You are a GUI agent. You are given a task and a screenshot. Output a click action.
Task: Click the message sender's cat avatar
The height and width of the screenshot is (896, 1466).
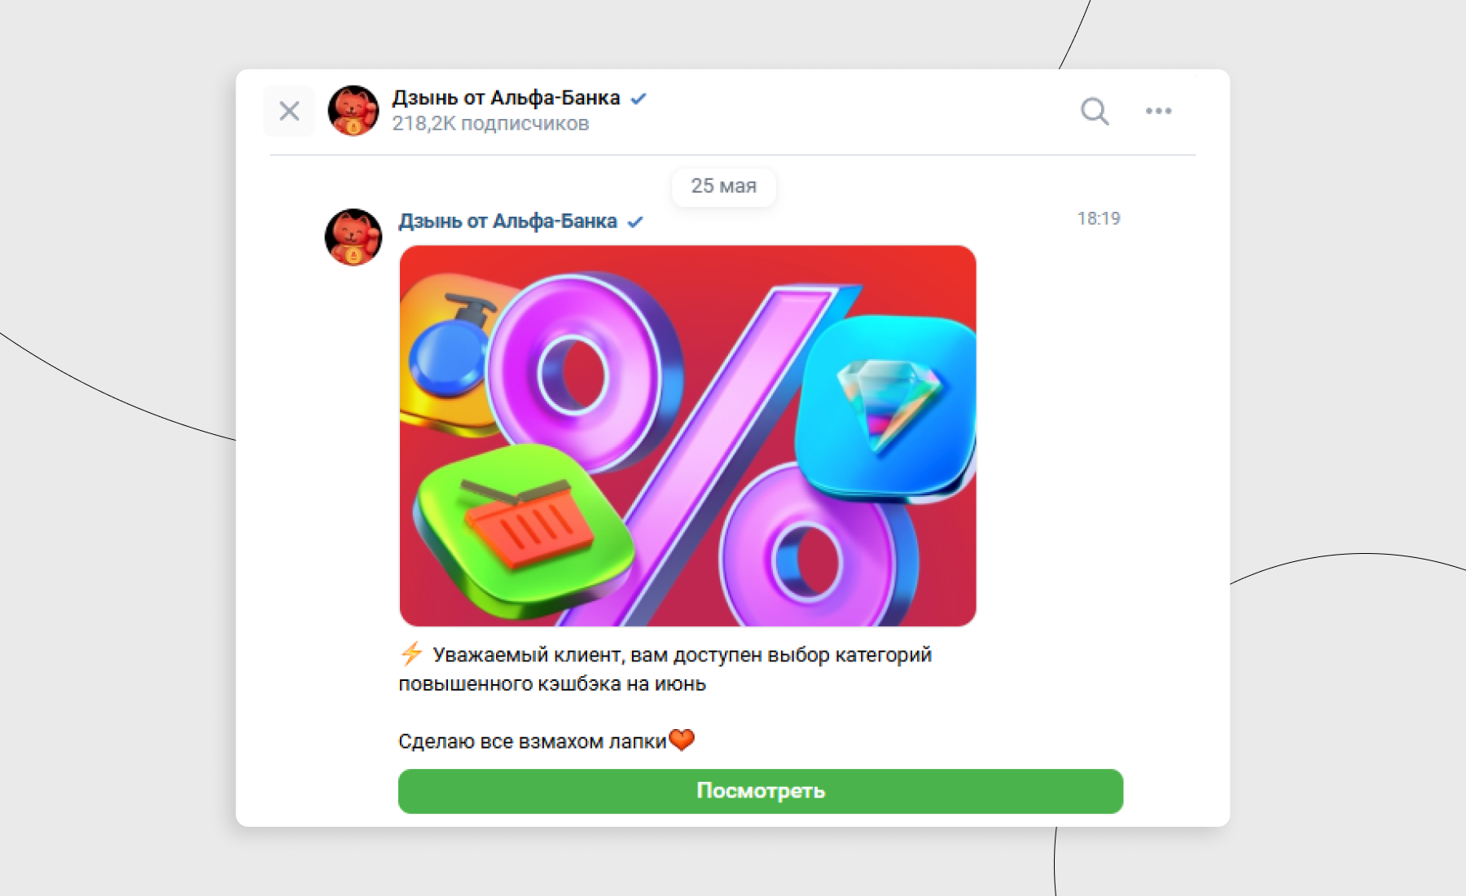point(353,237)
